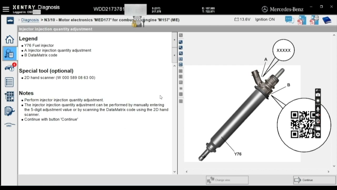The height and width of the screenshot is (190, 337).
Task: Toggle the recorder webcam
Action: [318, 121]
